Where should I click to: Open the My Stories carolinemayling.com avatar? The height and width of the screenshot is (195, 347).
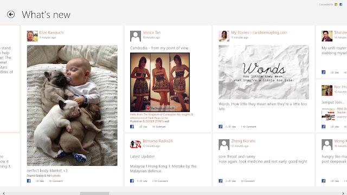(224, 36)
